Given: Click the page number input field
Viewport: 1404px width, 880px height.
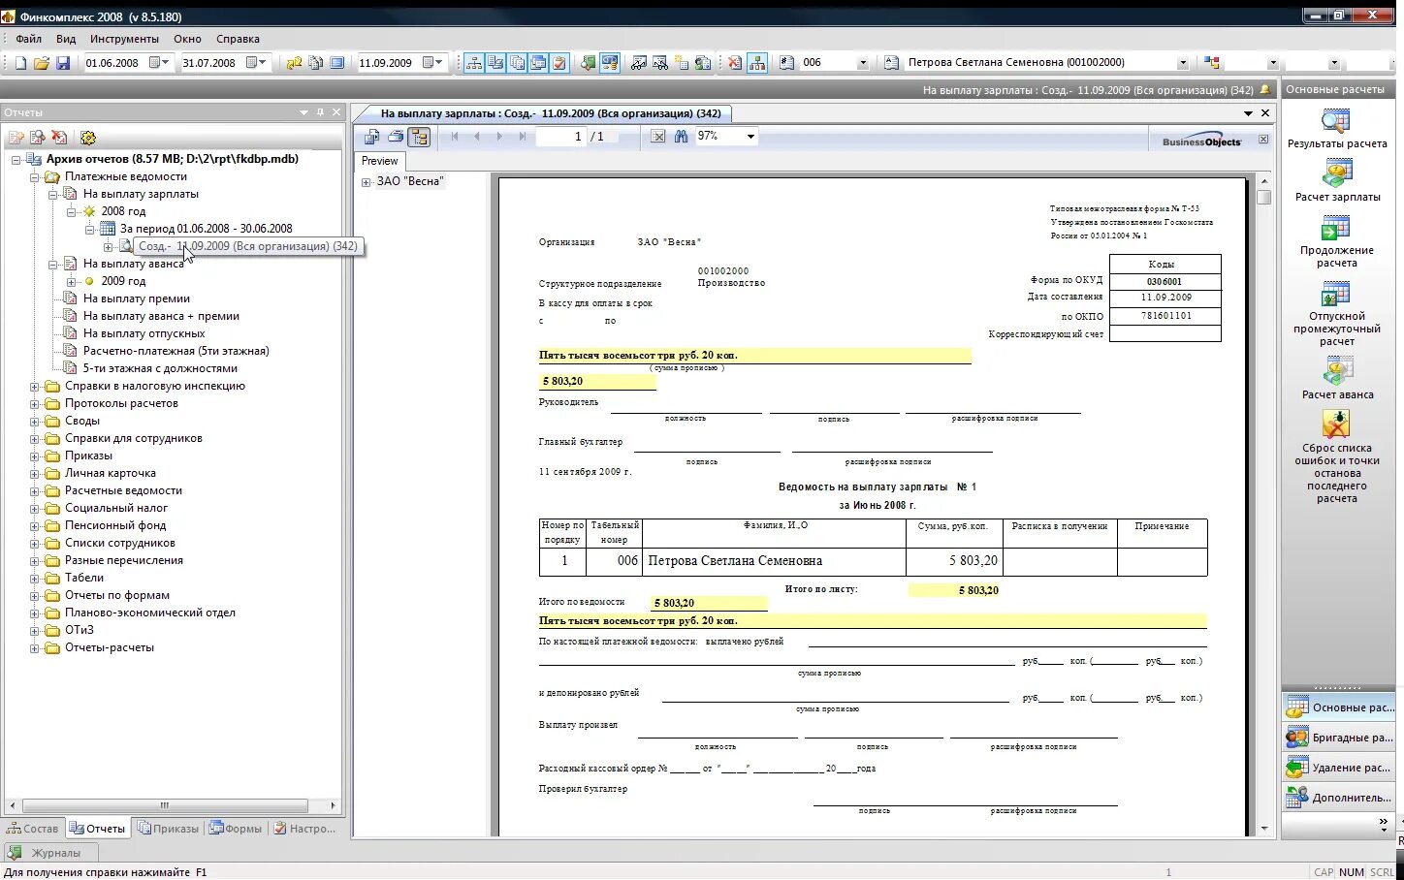Looking at the screenshot, I should click(561, 137).
